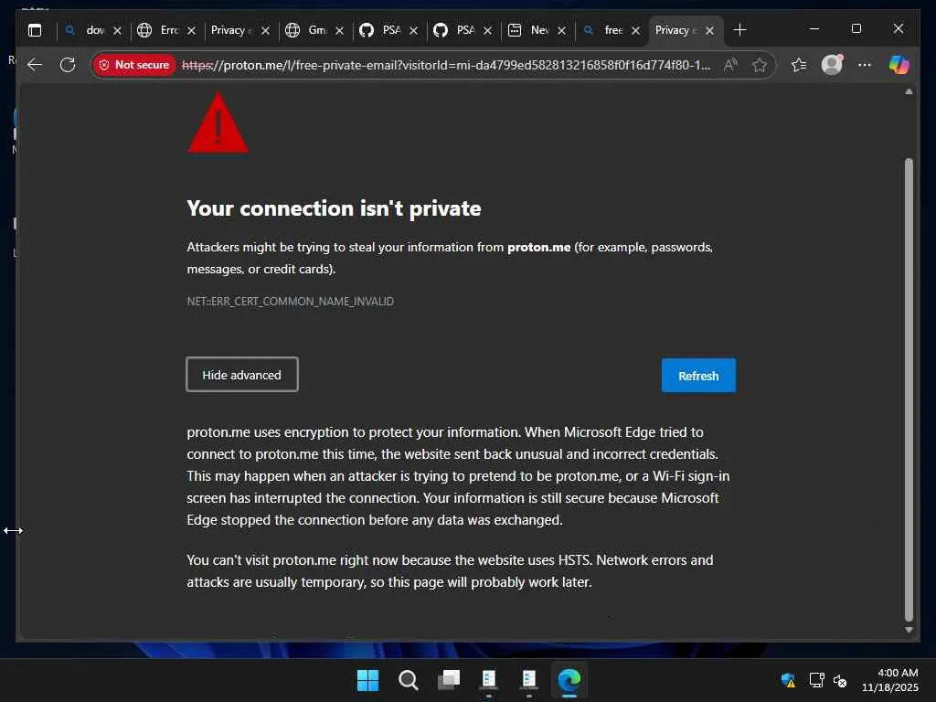
Task: Click the proton.me URL address bar
Action: point(446,65)
